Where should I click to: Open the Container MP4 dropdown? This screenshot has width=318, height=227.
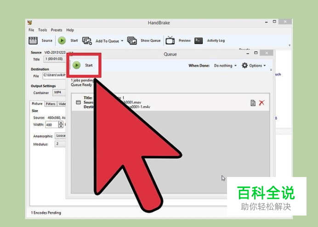click(x=59, y=93)
